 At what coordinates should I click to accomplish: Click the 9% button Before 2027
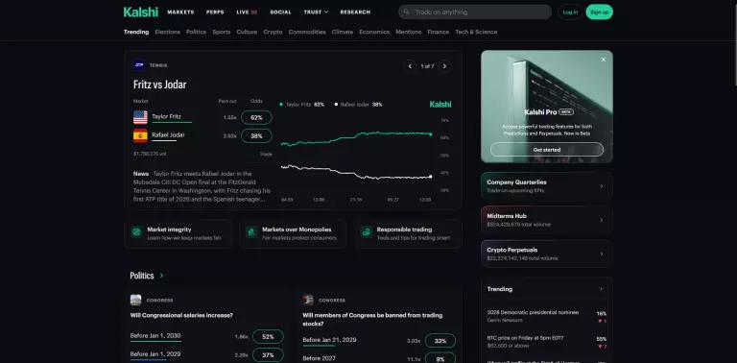440,358
